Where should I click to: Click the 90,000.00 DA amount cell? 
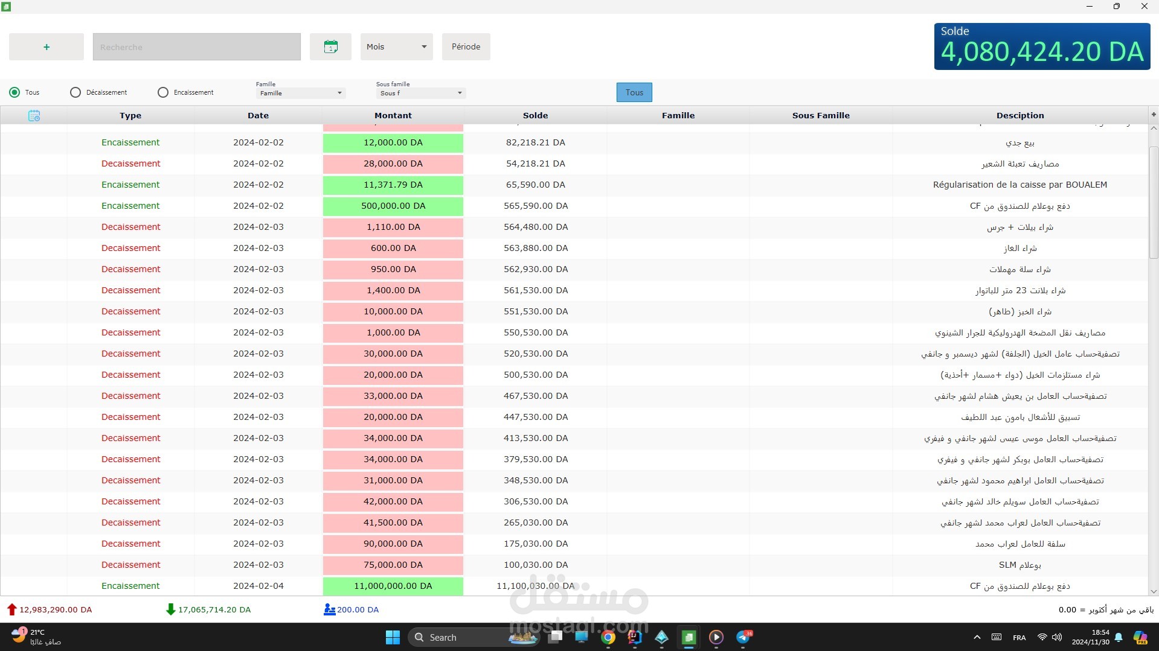coord(393,544)
